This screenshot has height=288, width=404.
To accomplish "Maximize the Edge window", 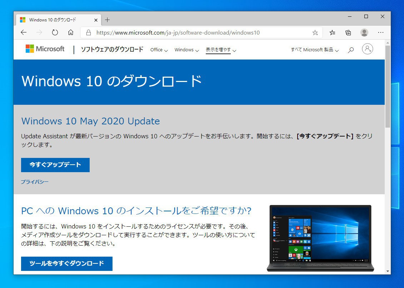I will 366,16.
